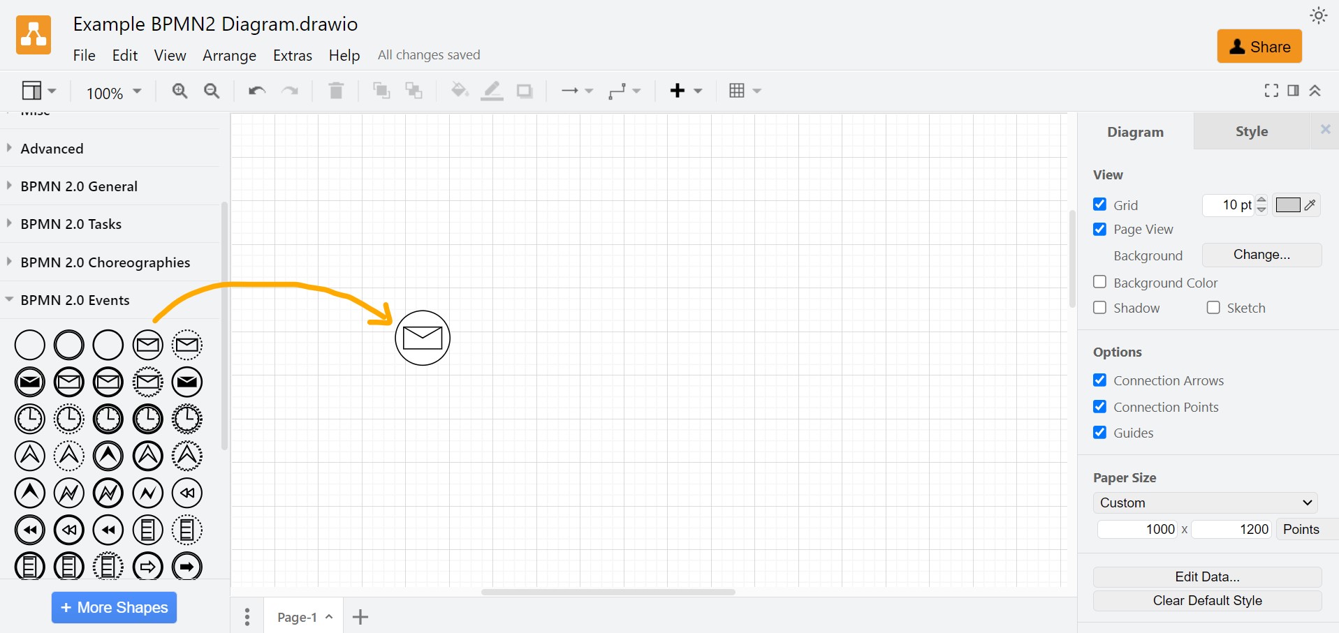
Task: Select the Line Color tool
Action: pyautogui.click(x=492, y=91)
